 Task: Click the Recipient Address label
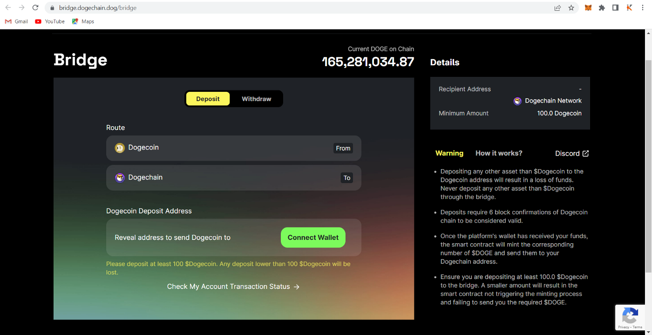465,89
